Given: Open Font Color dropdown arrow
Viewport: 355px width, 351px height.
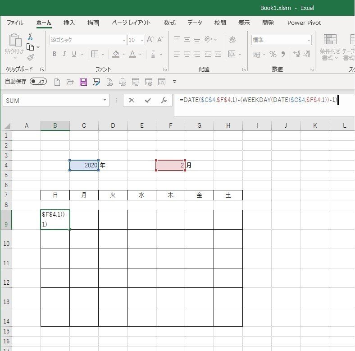Looking at the screenshot, I should pyautogui.click(x=141, y=54).
